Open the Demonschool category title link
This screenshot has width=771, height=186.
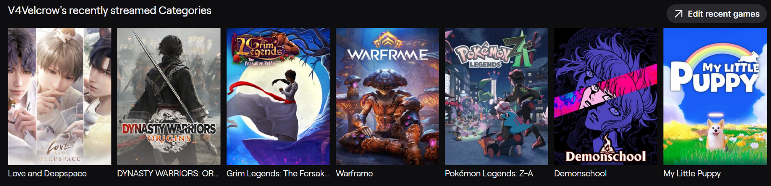580,174
